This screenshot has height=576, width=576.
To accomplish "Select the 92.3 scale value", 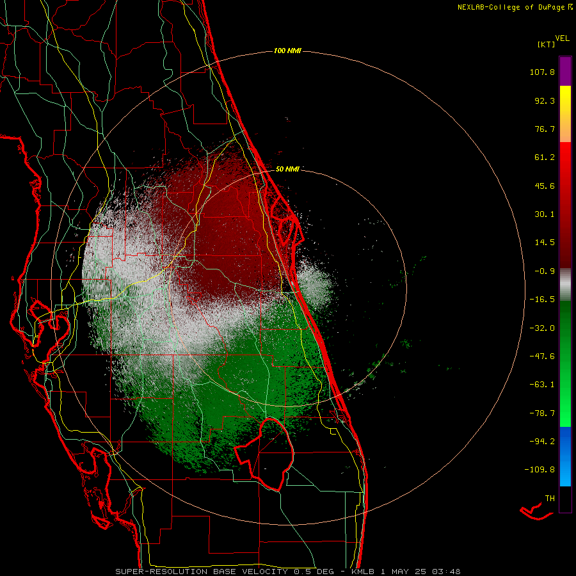I will click(545, 100).
